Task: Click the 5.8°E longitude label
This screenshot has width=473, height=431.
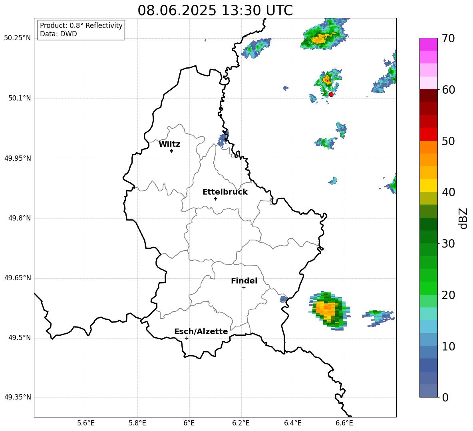Action: 137,423
